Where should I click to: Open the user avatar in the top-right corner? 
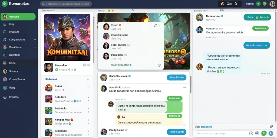click(x=272, y=4)
